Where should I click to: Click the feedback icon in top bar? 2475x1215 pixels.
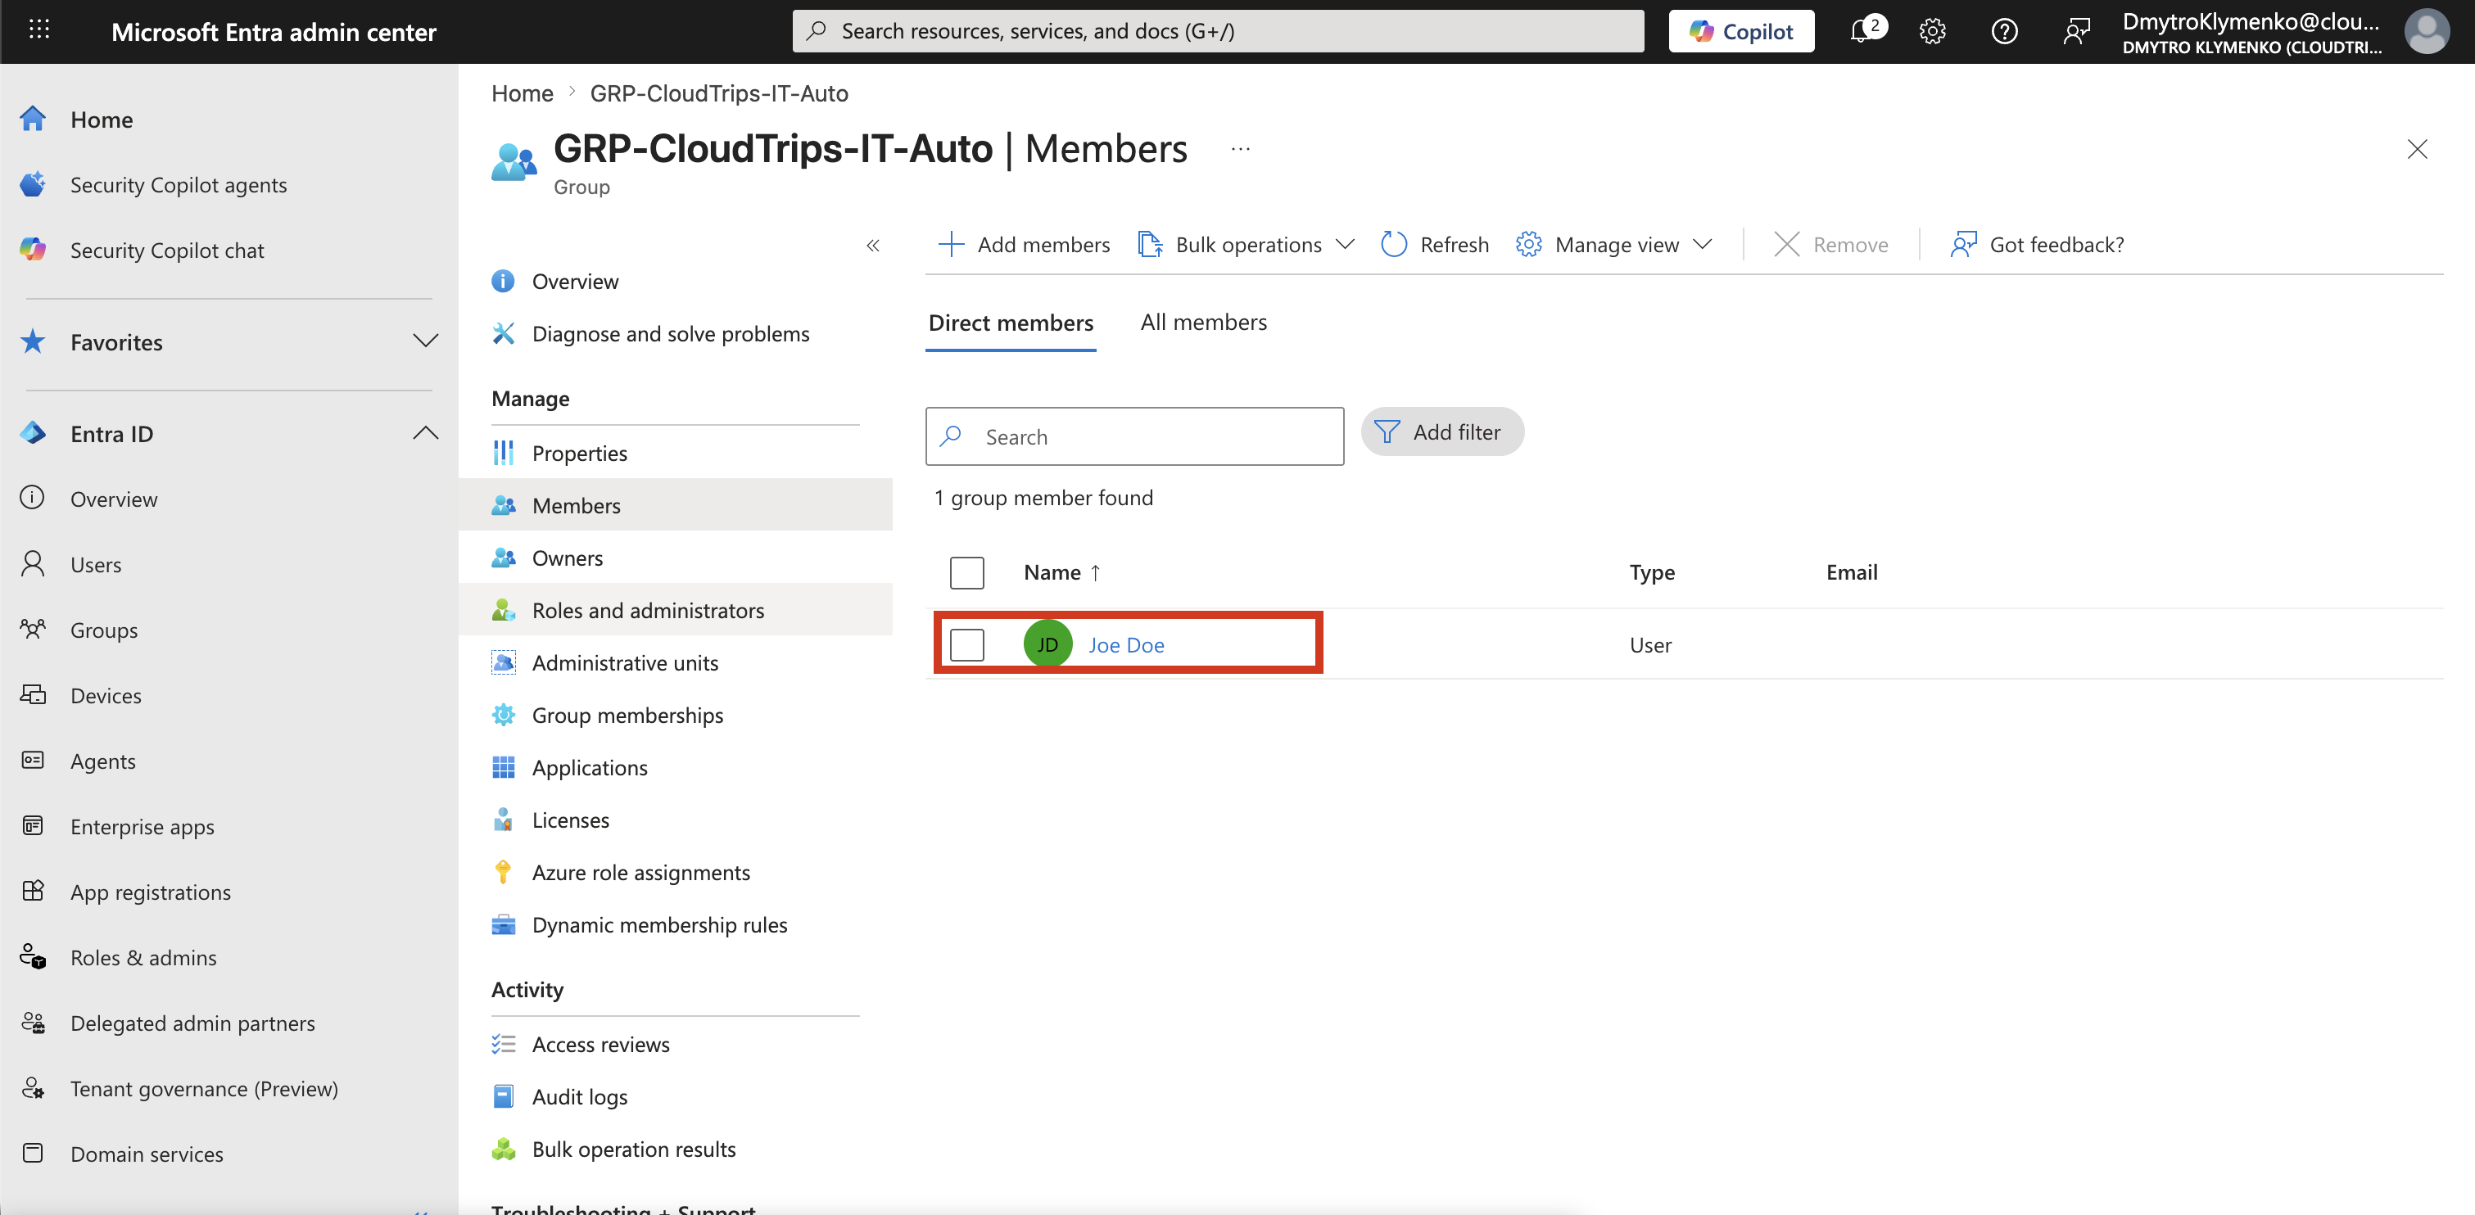pos(2076,32)
